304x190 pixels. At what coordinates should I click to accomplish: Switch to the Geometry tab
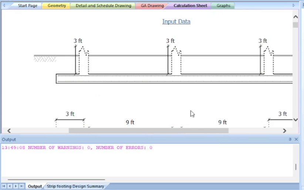57,6
